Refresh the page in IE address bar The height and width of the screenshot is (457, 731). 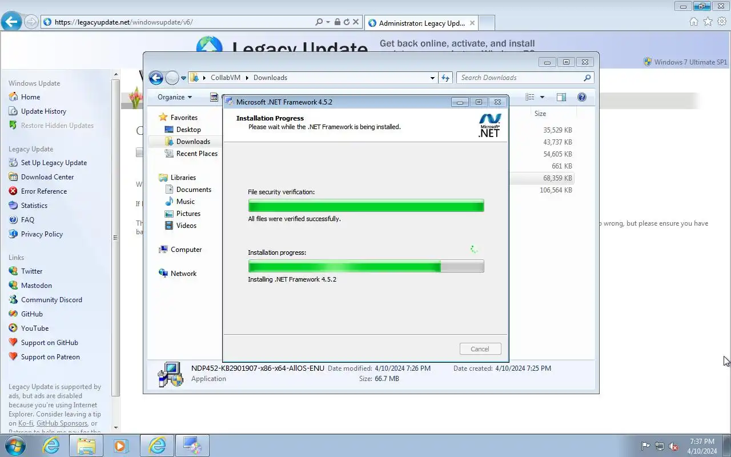(x=346, y=22)
